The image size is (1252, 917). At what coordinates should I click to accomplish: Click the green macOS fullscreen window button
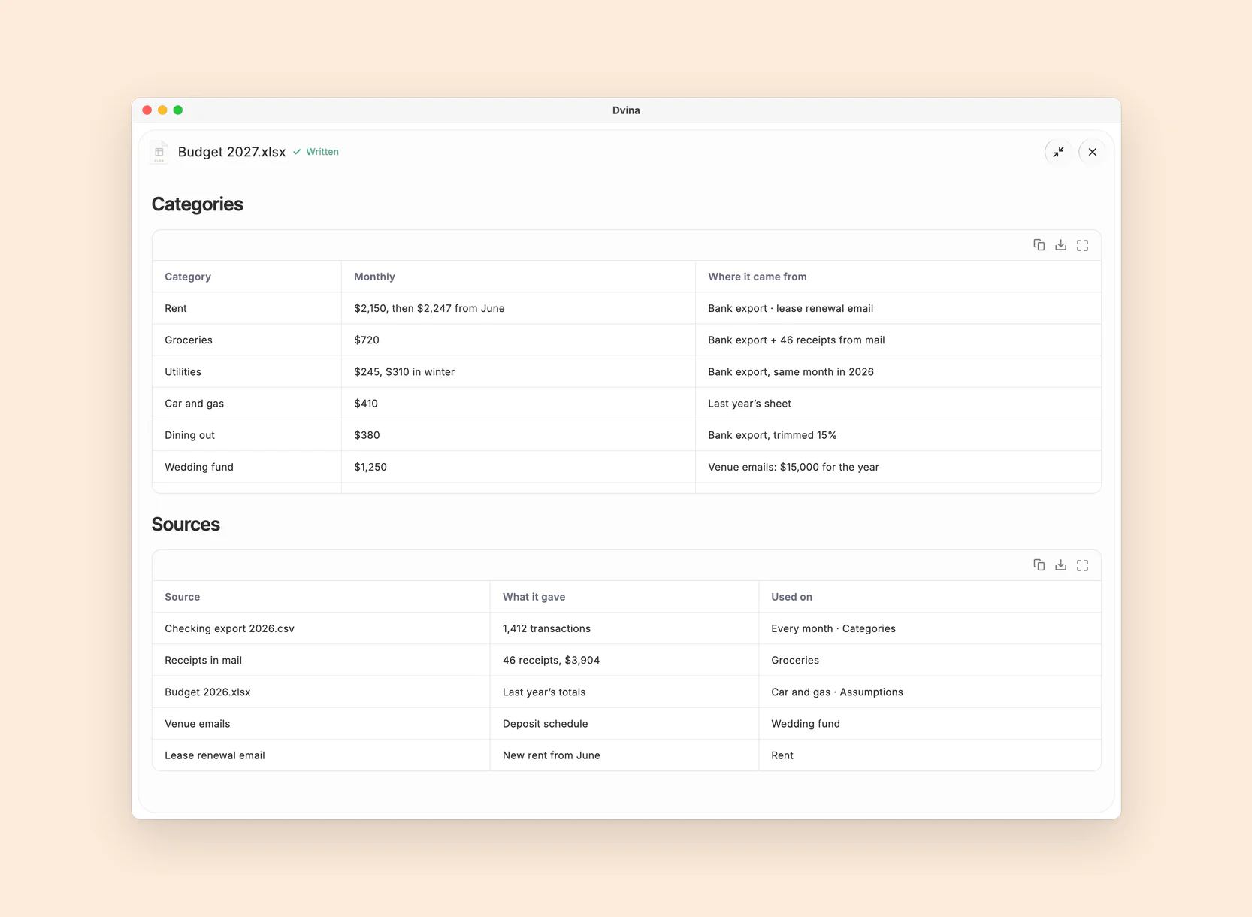pos(178,110)
